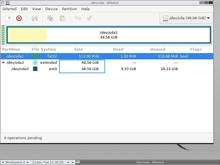Select the New partition icon
This screenshot has height=165, width=220.
pyautogui.click(x=7, y=18)
